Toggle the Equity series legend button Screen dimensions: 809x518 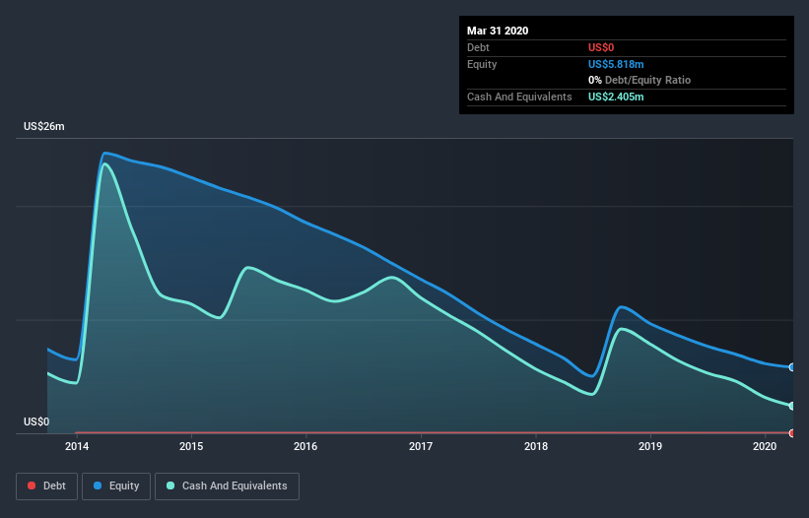[116, 486]
